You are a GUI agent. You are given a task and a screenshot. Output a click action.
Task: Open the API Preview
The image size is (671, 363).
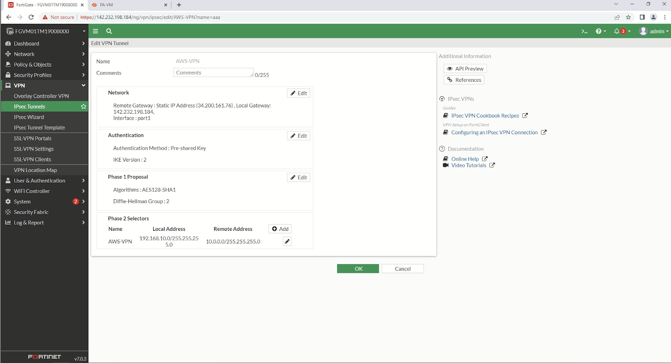[x=465, y=68]
